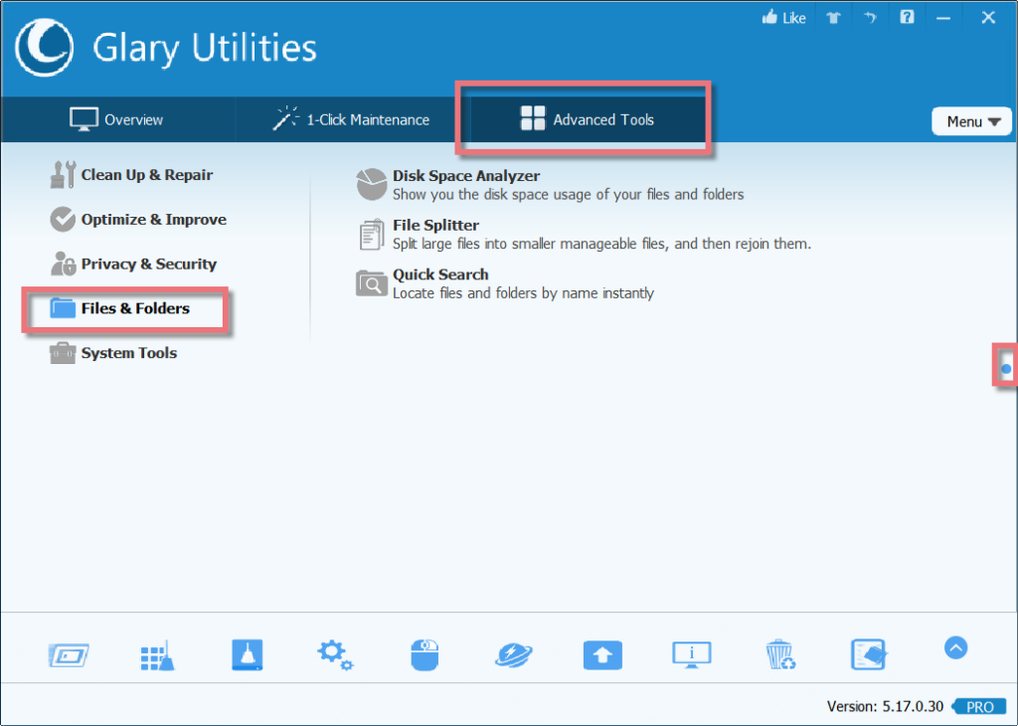View system info via the monitor icon
This screenshot has width=1018, height=726.
(691, 654)
